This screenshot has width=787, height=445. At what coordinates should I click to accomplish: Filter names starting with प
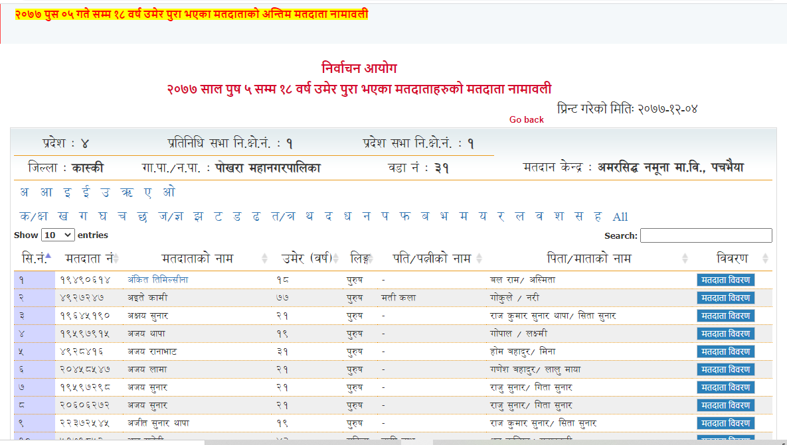pyautogui.click(x=385, y=216)
